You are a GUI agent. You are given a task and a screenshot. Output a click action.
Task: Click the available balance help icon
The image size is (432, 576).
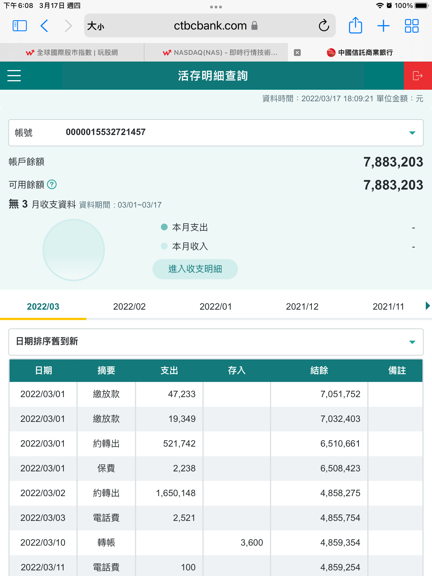coord(52,185)
